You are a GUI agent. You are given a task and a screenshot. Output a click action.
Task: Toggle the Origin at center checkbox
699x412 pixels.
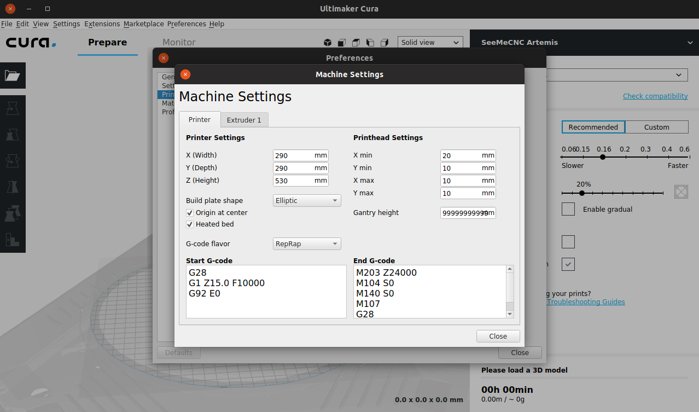[190, 212]
